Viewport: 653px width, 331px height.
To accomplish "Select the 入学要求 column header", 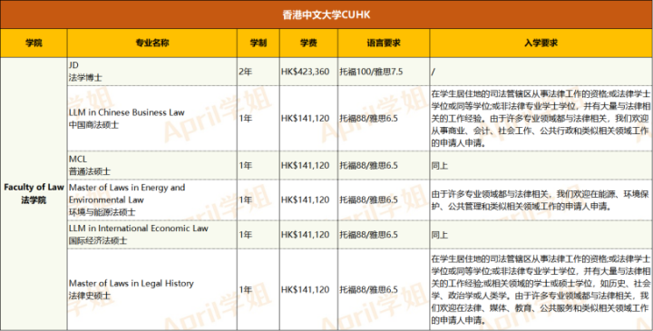I will 541,43.
